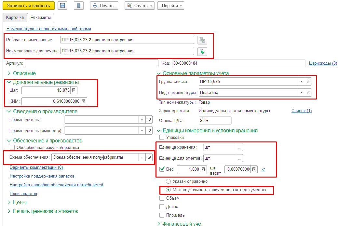Open Производитель (импортер) dropdown arrow
The width and height of the screenshot is (351, 226).
142,130
